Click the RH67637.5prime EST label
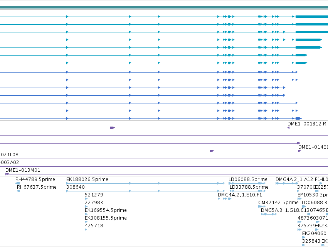328x247 pixels. 37,187
